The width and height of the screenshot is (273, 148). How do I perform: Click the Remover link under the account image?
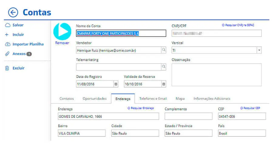point(62,43)
